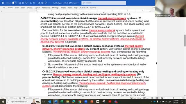Open the BLUEBEAM tab

pyautogui.click(x=84, y=8)
